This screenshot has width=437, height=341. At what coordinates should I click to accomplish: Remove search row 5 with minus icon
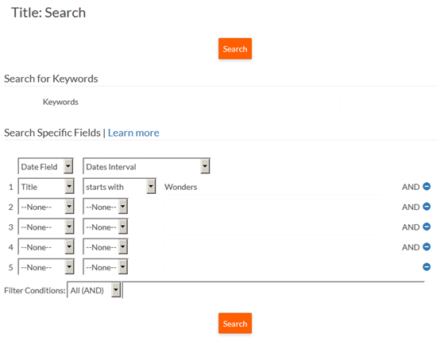(427, 267)
